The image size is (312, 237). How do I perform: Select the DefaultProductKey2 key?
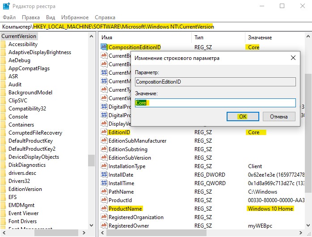click(32, 149)
